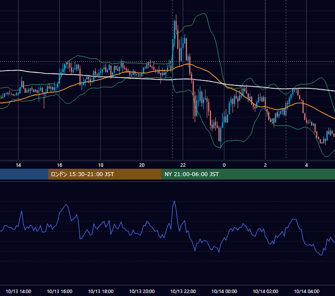Click the 10/13 16:00 date label
The height and width of the screenshot is (296, 335).
60,291
